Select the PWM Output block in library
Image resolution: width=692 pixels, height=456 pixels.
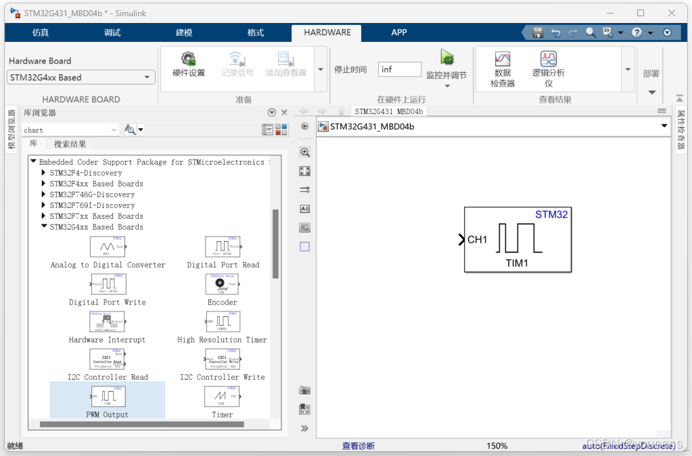[108, 400]
